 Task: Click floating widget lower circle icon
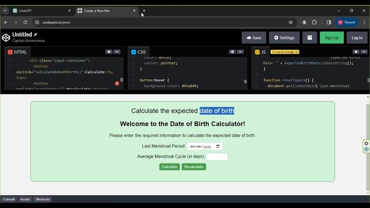[366, 149]
